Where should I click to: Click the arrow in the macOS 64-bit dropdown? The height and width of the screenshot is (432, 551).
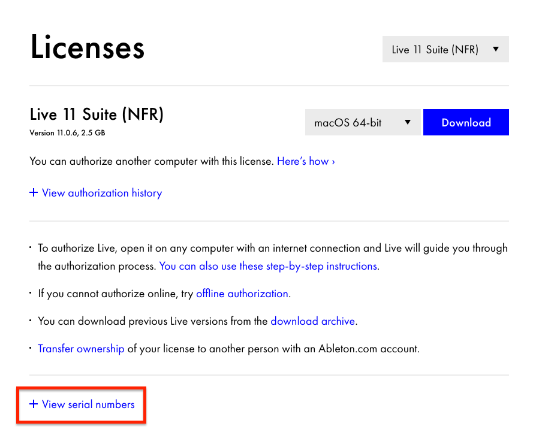pos(408,122)
